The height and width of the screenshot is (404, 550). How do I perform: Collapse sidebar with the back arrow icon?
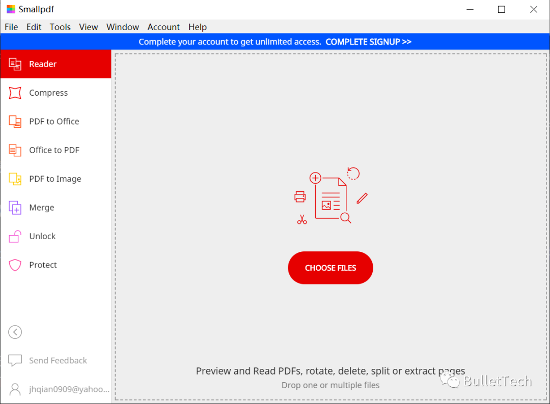[15, 332]
